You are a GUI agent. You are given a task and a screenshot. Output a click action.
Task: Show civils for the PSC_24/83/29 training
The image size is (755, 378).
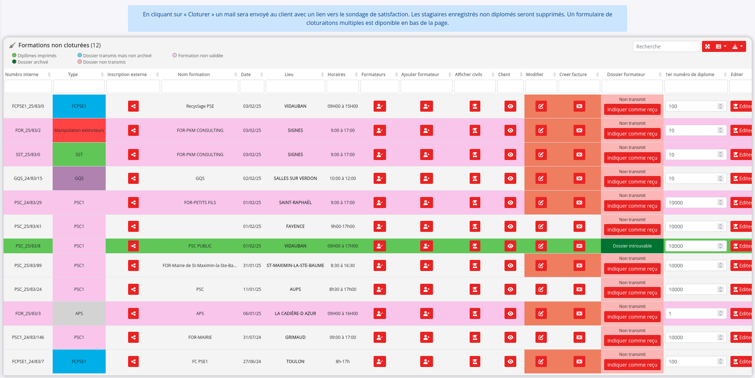(x=475, y=203)
